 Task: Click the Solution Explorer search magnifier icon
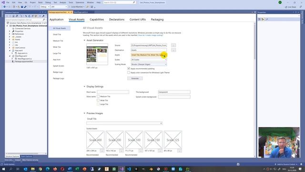click(x=44, y=20)
